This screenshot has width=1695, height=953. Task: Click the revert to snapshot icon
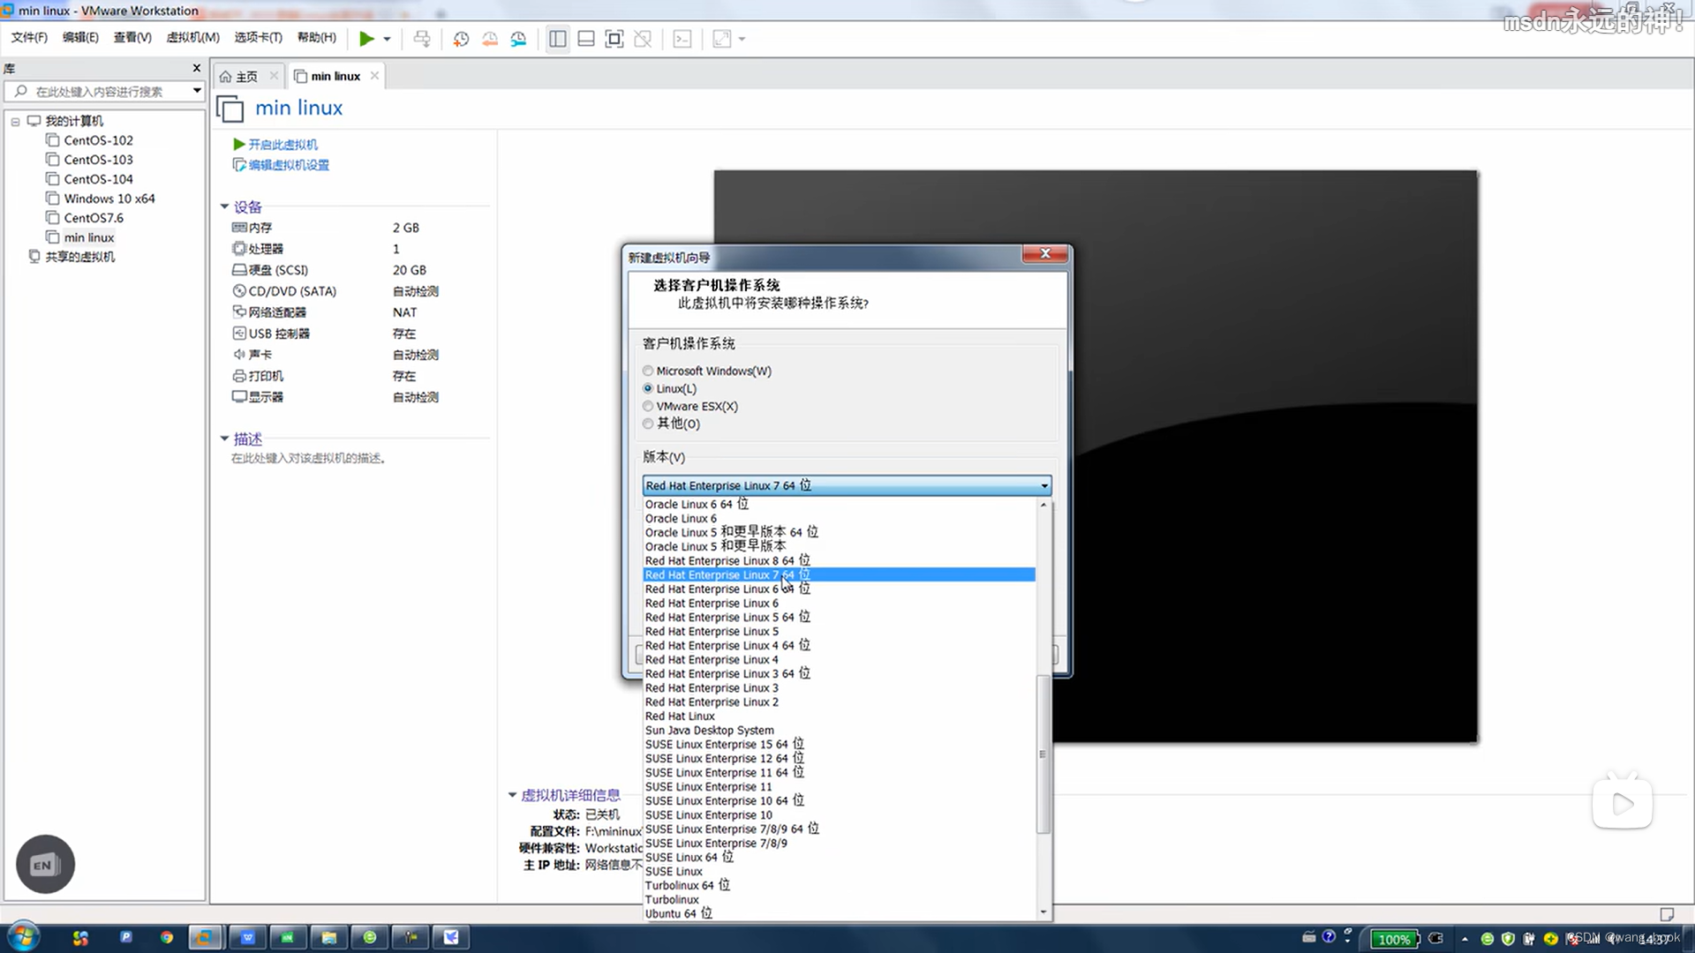[x=490, y=39]
